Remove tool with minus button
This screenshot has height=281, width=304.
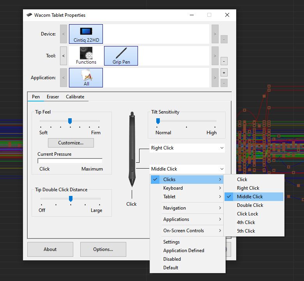point(224,61)
